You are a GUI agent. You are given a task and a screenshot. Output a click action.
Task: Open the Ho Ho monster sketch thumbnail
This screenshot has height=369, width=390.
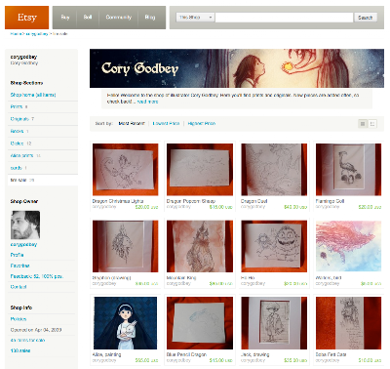pos(274,246)
